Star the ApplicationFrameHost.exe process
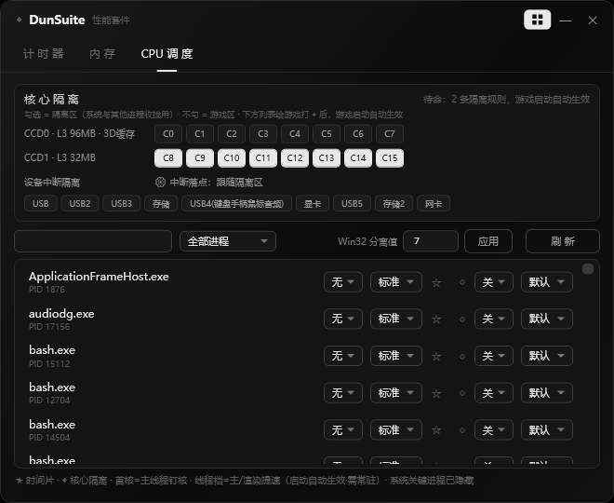The width and height of the screenshot is (614, 503). click(436, 282)
